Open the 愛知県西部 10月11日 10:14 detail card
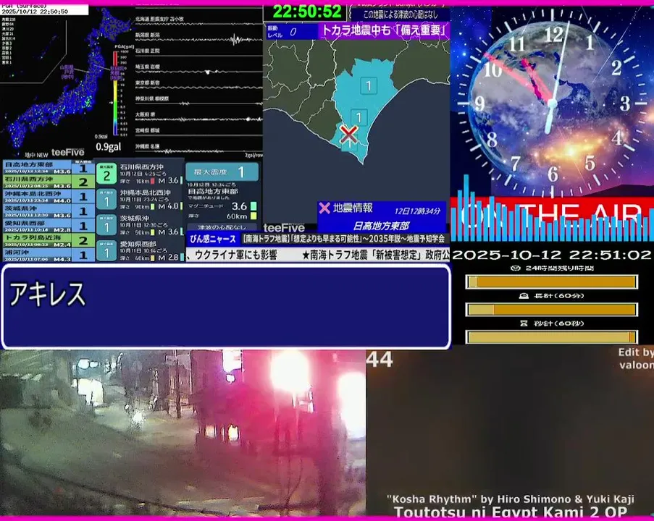This screenshot has height=521, width=654. click(x=140, y=251)
